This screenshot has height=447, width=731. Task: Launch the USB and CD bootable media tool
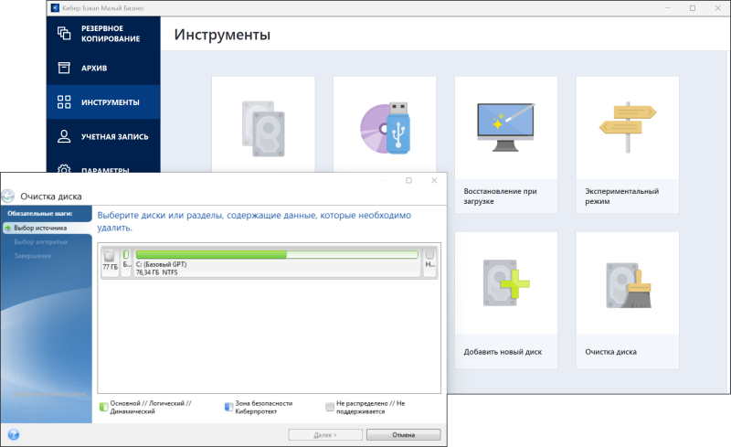[385, 126]
